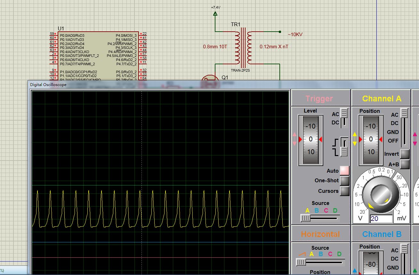Click Channel A OFF coupling label

[393, 141]
